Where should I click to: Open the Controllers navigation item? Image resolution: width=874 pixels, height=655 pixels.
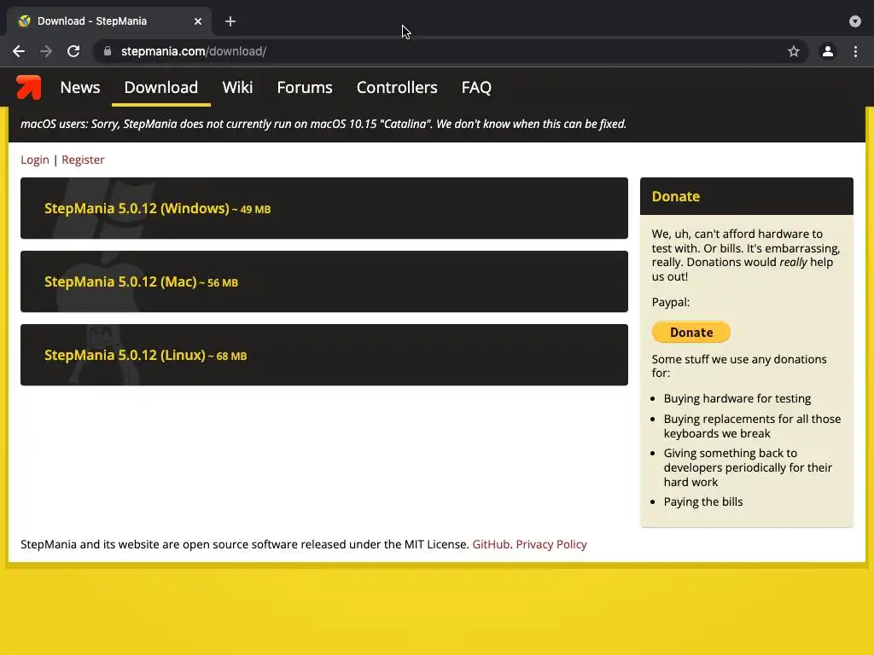(397, 88)
